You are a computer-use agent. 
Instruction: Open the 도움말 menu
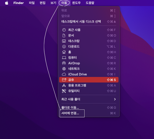[90, 3]
